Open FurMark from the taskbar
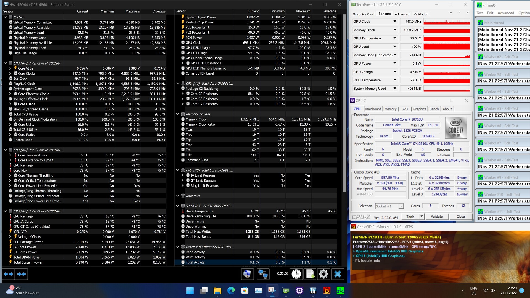This screenshot has height=298, width=530. click(x=327, y=291)
